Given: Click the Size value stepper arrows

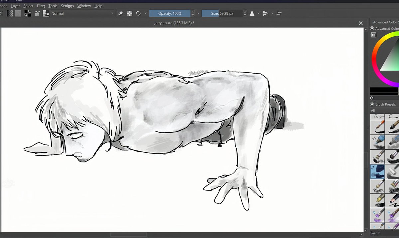Looking at the screenshot, I should [245, 13].
